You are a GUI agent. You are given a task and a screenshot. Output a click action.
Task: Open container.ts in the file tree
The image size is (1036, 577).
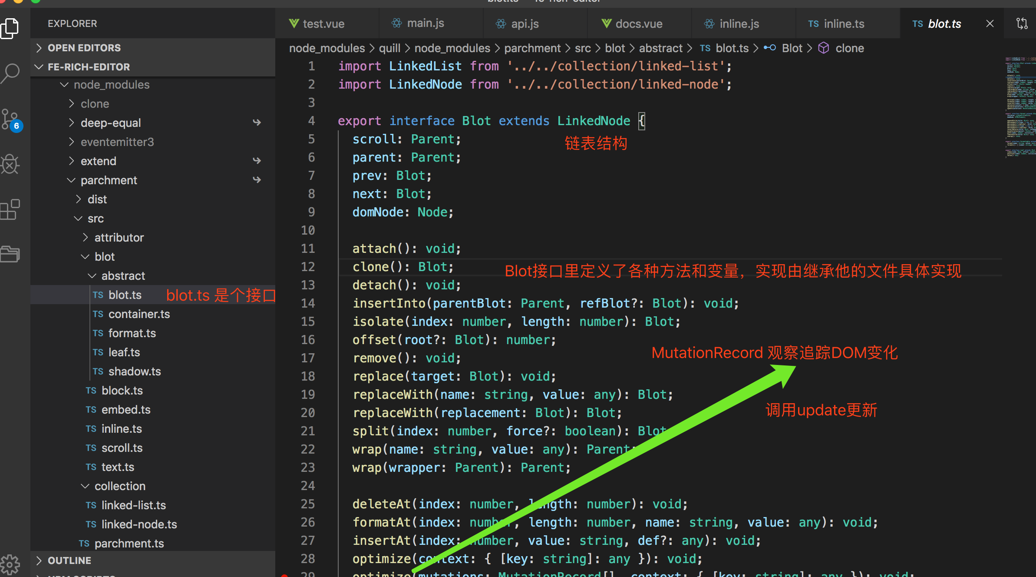(x=139, y=314)
